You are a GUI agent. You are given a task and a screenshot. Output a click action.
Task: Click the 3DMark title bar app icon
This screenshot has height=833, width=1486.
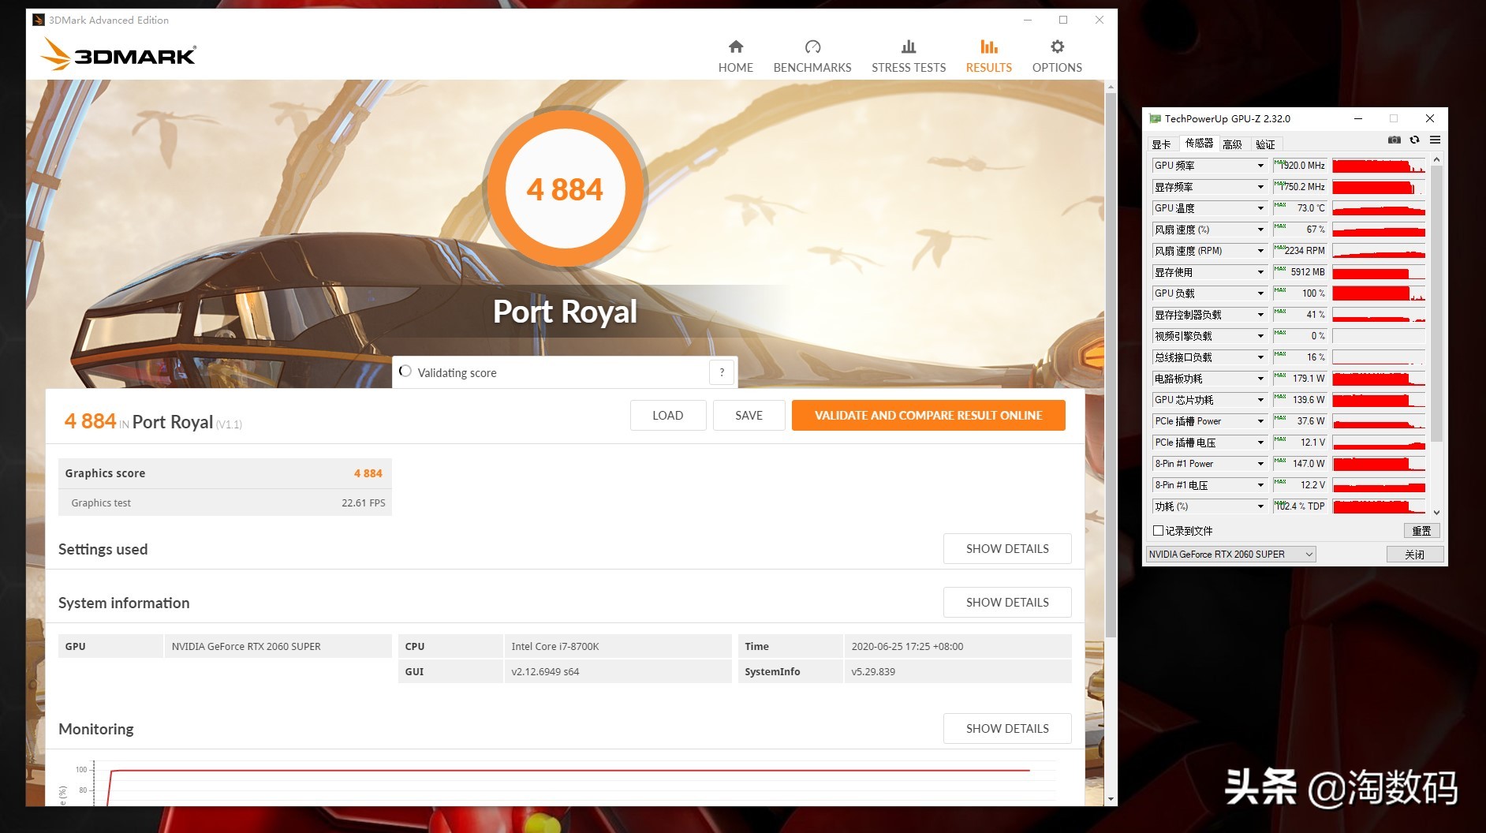(x=39, y=20)
